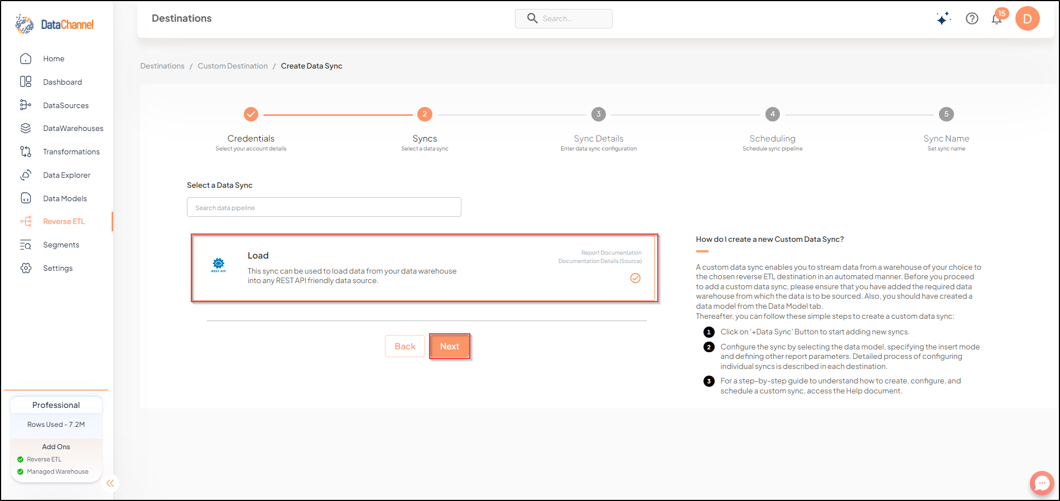Click the Professional plan label

coord(56,405)
